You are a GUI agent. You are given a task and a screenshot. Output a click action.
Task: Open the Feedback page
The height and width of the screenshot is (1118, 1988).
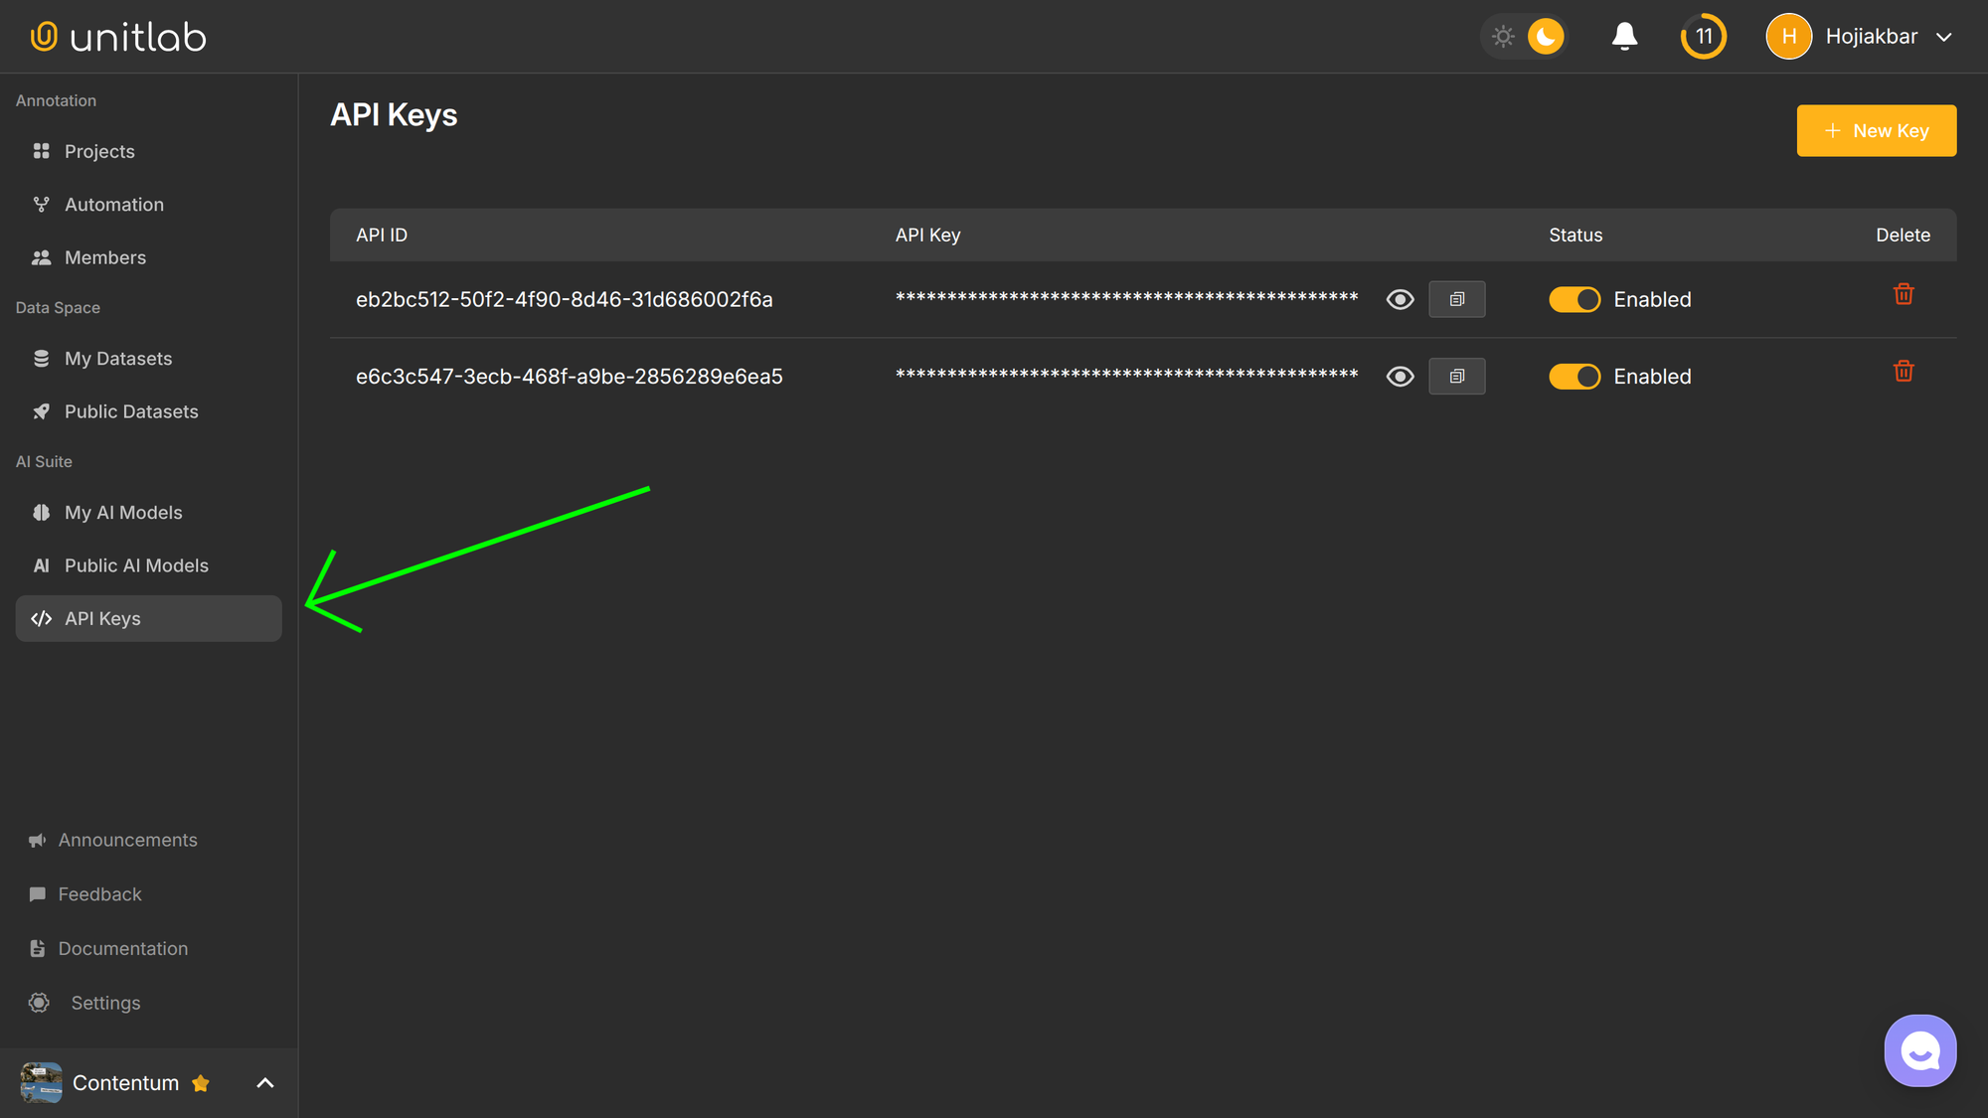(x=99, y=893)
